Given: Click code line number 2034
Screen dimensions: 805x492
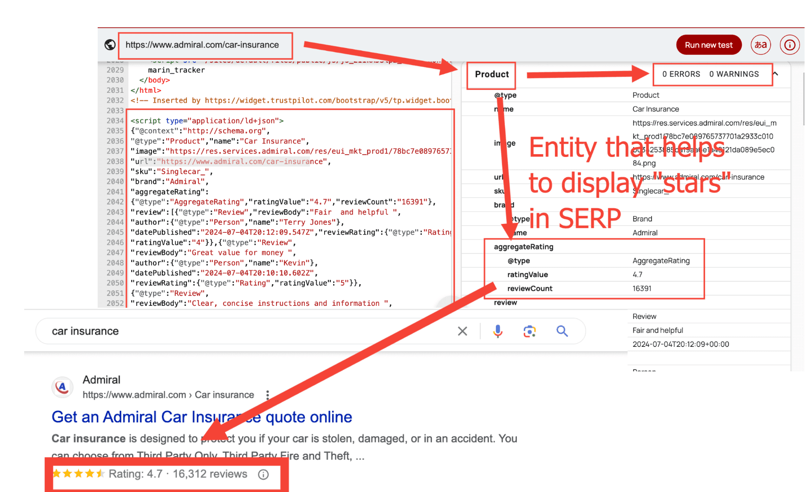Looking at the screenshot, I should pyautogui.click(x=115, y=121).
